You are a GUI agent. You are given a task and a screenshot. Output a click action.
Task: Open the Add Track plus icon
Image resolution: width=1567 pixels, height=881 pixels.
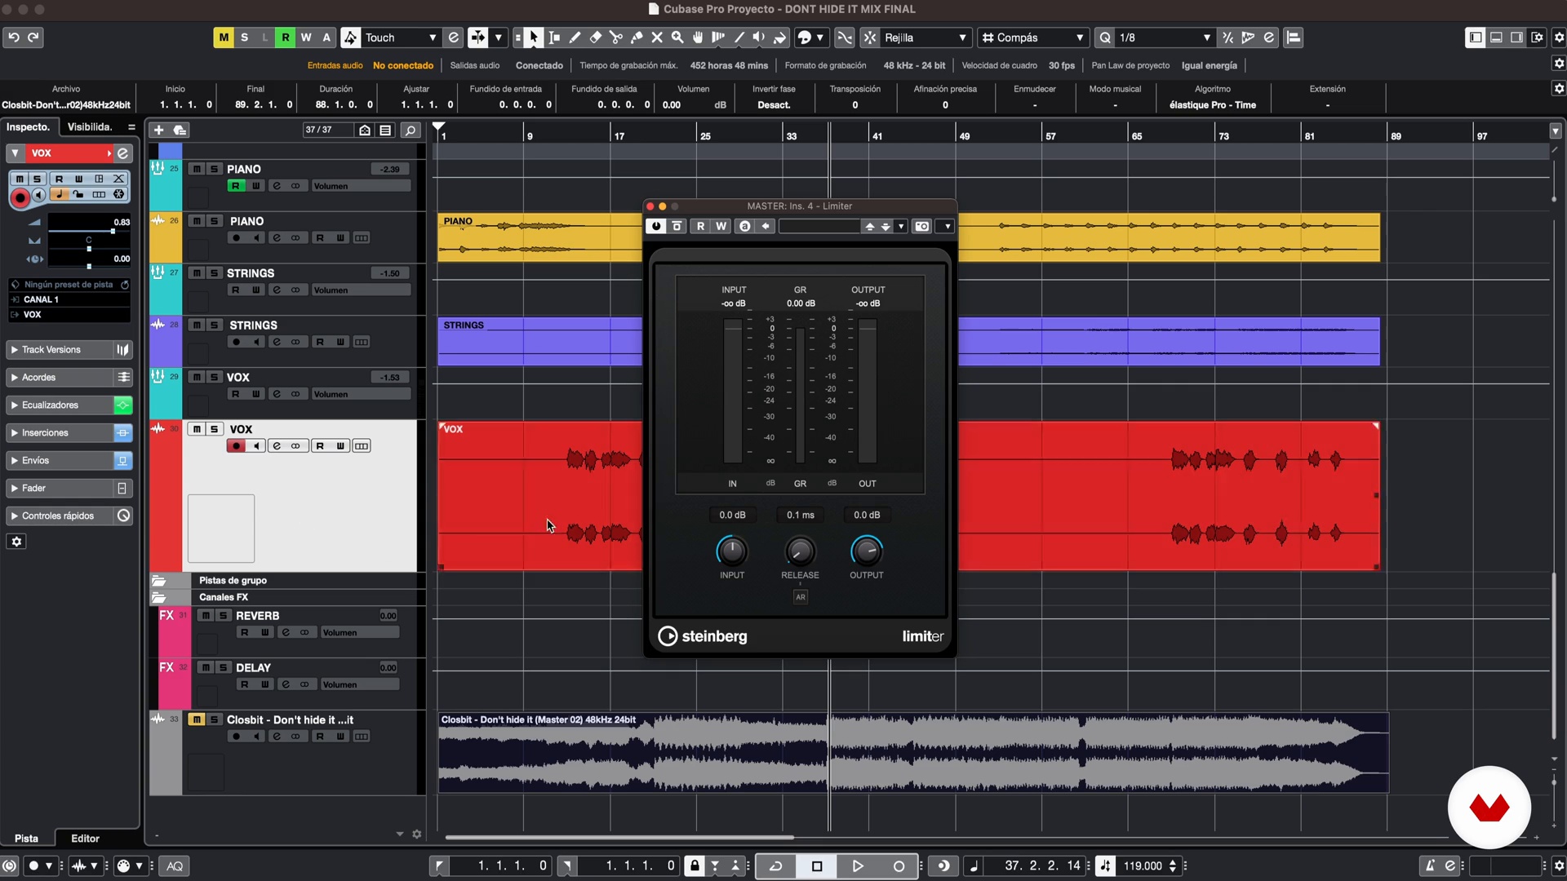pyautogui.click(x=159, y=130)
